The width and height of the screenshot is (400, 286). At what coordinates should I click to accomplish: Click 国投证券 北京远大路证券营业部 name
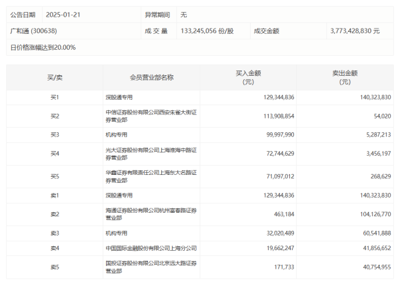tap(151, 267)
